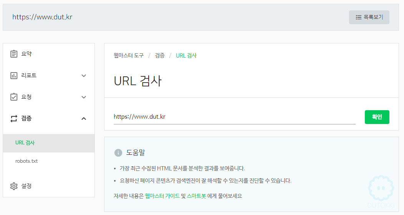
Task: Click the '요청하신 페이지 콘텐츠가' help line
Action: [205, 180]
